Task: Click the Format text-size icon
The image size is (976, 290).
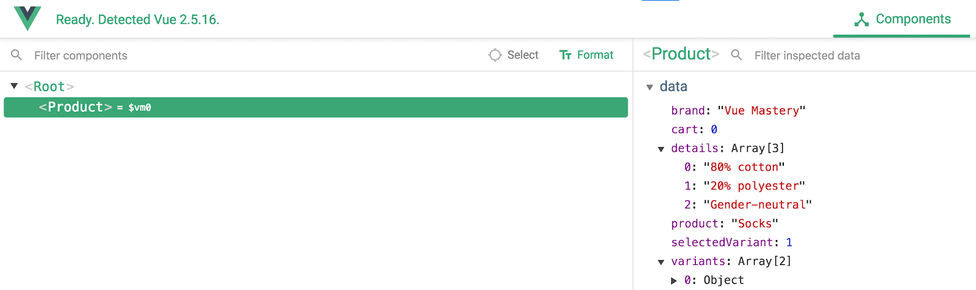Action: 565,55
